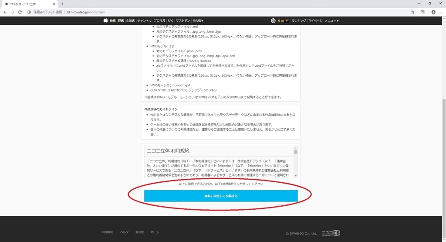Screen dimensions: 446x242
Task: Click the terms box scroll up arrow
Action: pos(296,148)
